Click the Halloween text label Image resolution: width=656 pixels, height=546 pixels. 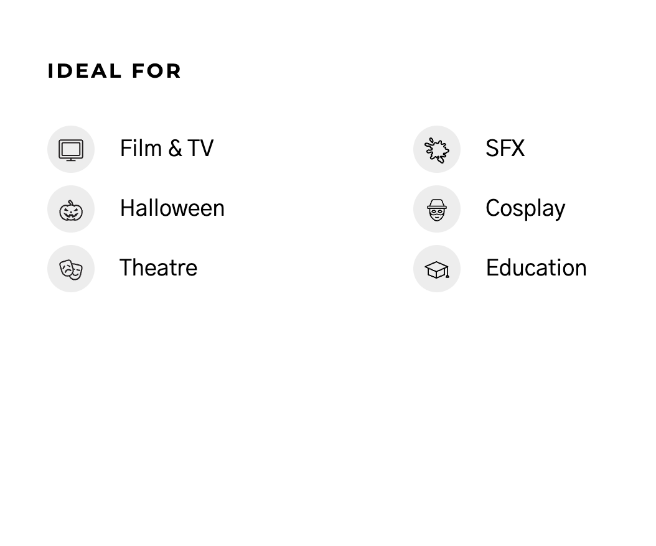click(172, 208)
